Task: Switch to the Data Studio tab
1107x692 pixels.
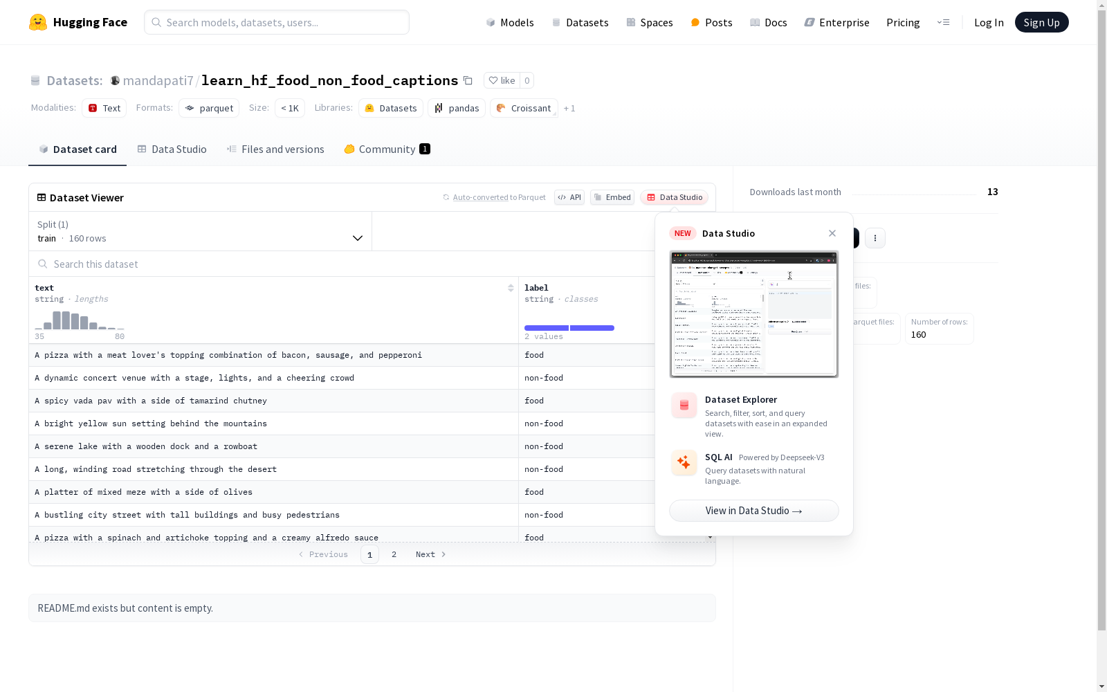Action: [172, 149]
